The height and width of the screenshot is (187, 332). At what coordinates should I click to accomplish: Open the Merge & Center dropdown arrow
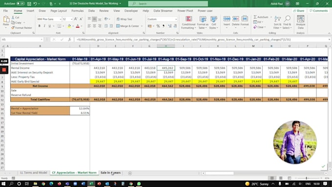pyautogui.click(x=142, y=26)
